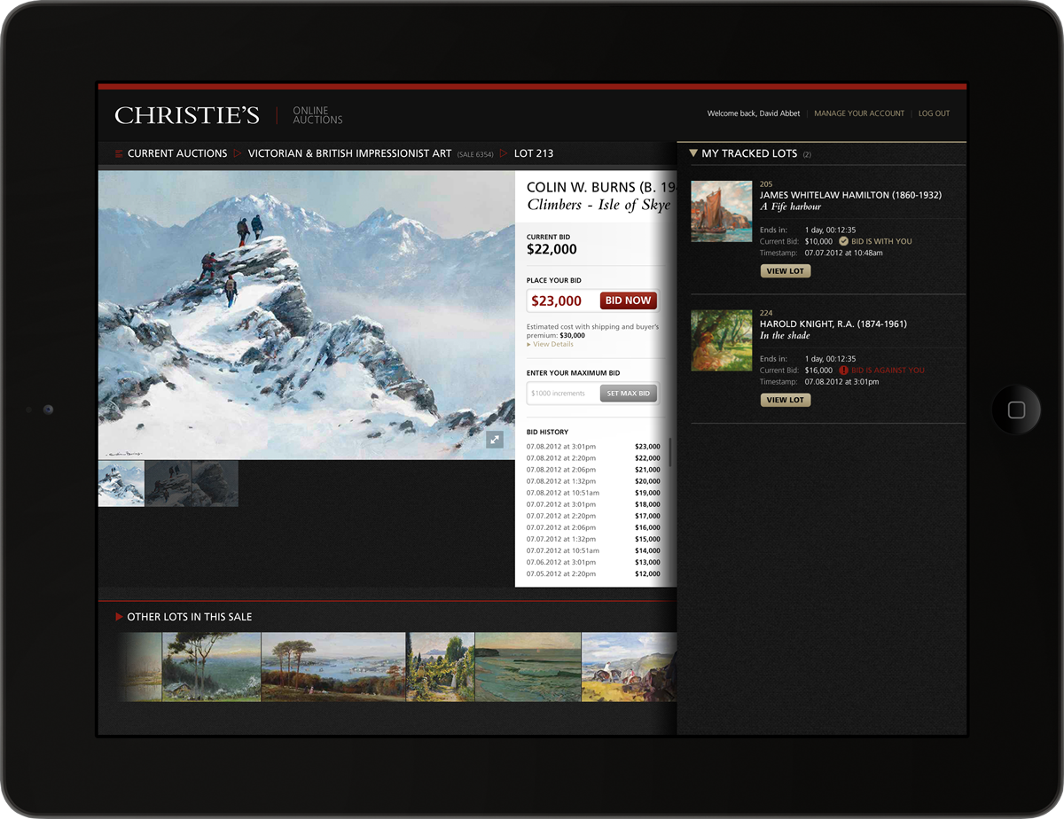Open garden path painting lot thumbnail
This screenshot has height=819, width=1064.
(x=441, y=667)
